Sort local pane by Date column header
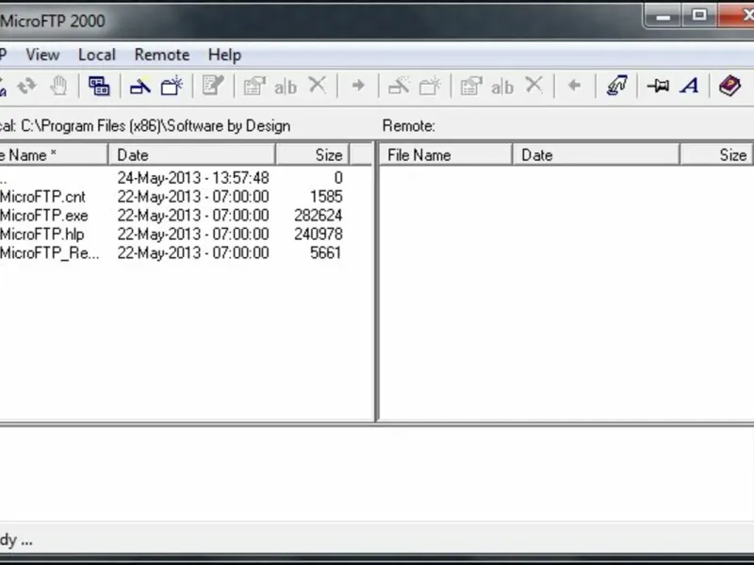This screenshot has width=754, height=565. [x=192, y=155]
